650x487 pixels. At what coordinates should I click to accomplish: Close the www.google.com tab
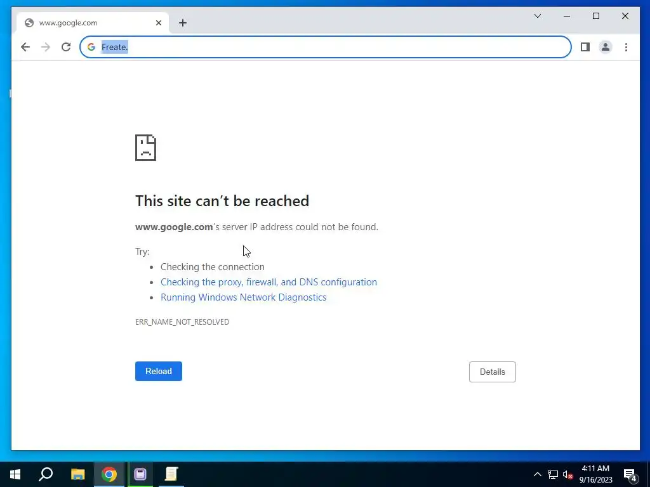(158, 23)
